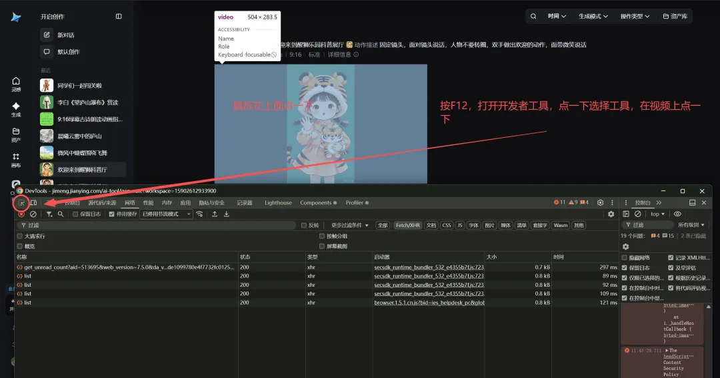The width and height of the screenshot is (720, 378).
Task: Click the search icon in top bar
Action: (x=533, y=16)
